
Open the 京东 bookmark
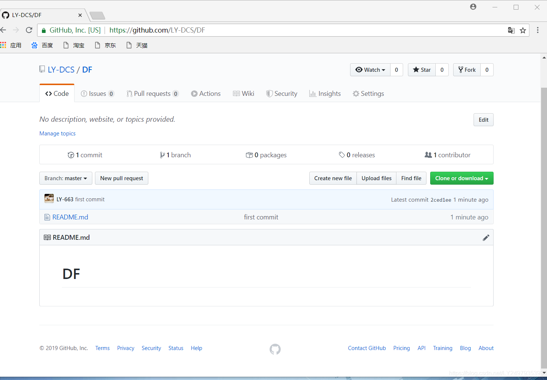coord(105,45)
